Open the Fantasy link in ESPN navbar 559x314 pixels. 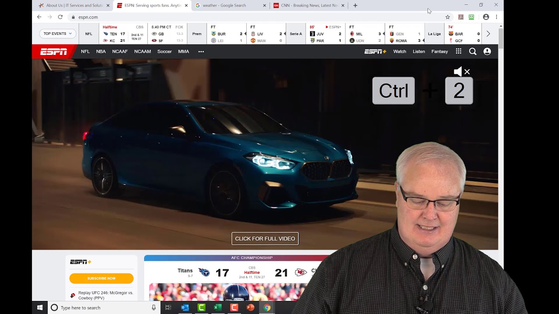coord(439,51)
